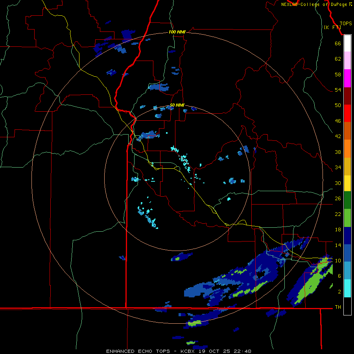Viewport: 354px width, 354px height.
Task: Click the light pink 62 kft swatch
Action: pos(347,61)
